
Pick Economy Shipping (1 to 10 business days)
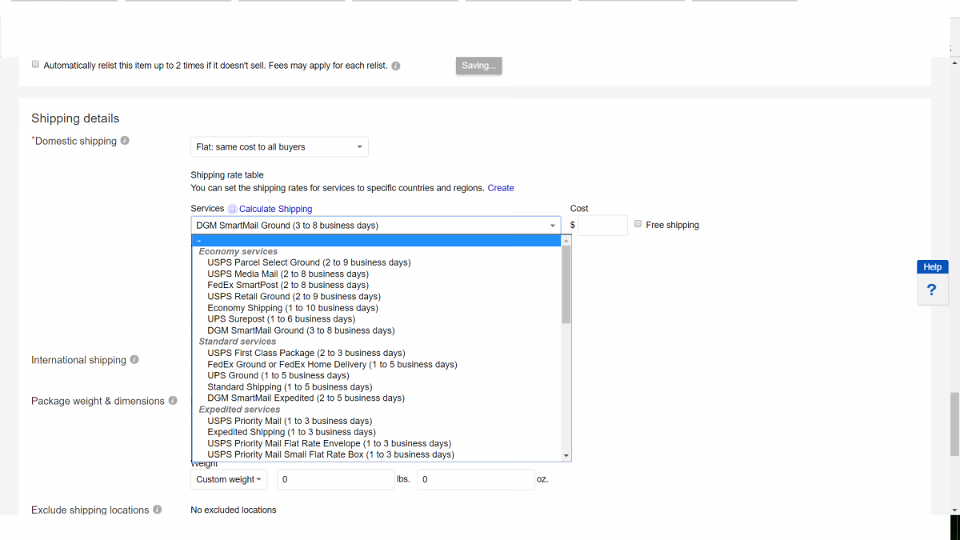click(377, 308)
